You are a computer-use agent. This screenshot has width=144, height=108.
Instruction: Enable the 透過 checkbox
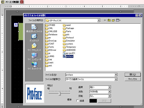point(77,101)
